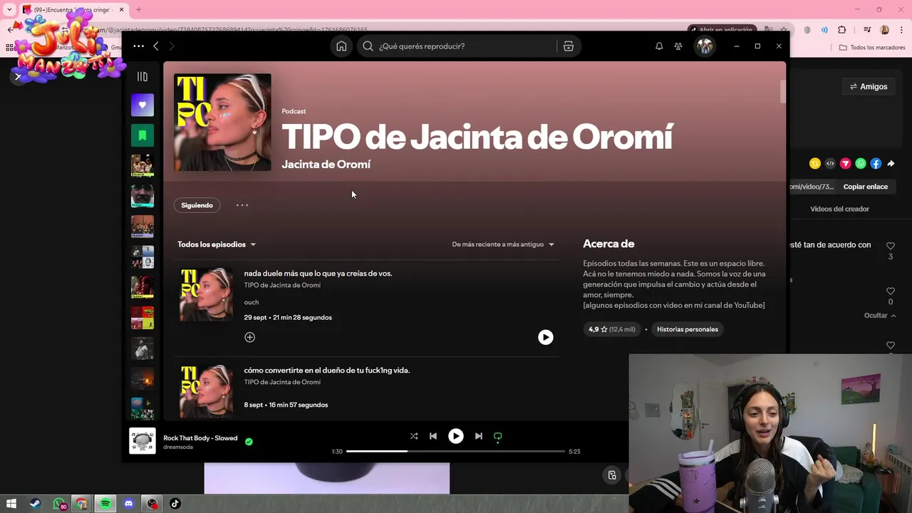Open Spotify notifications bell

pos(659,46)
